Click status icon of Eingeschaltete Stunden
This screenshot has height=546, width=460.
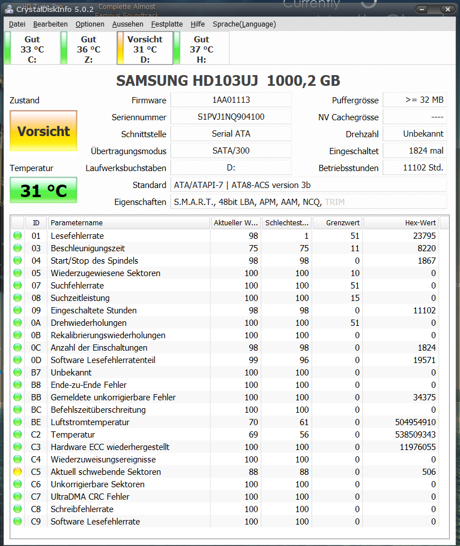pos(17,310)
